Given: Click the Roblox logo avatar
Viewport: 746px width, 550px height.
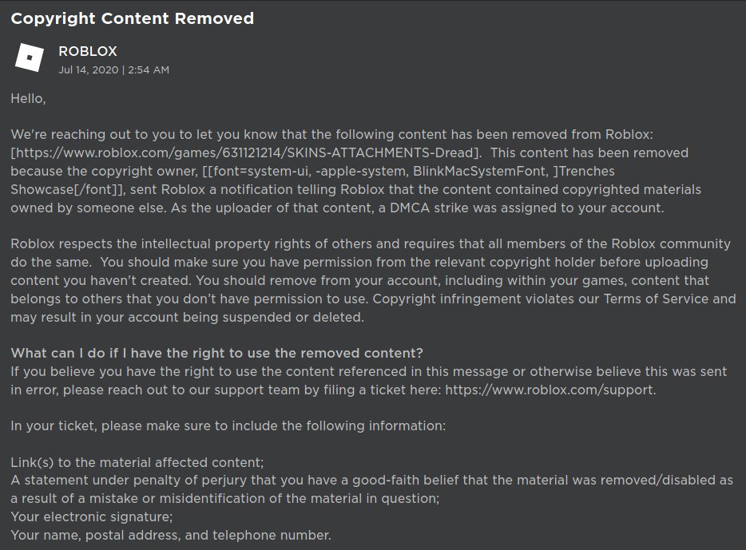Looking at the screenshot, I should click(x=30, y=57).
